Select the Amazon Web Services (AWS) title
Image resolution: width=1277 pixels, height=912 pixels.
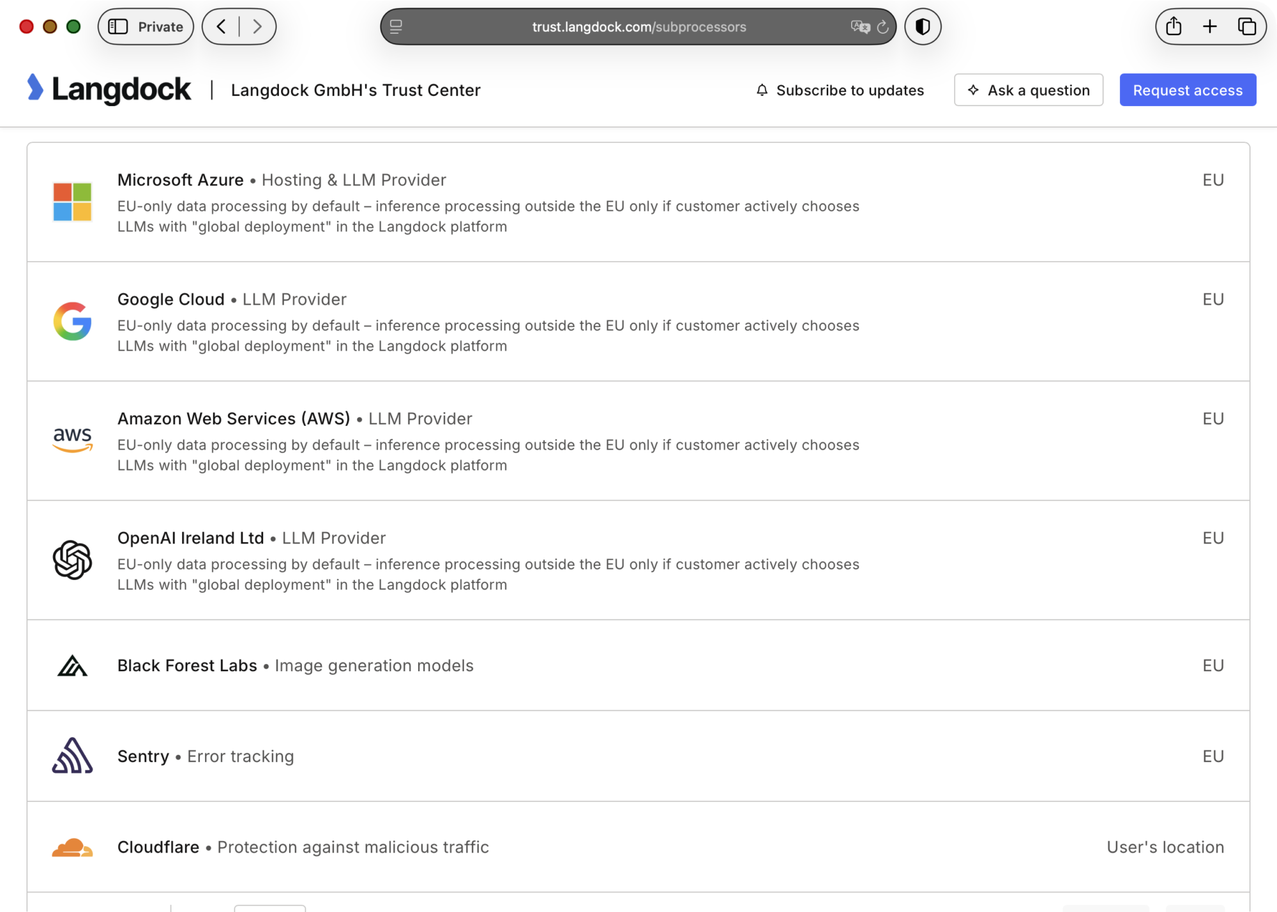pyautogui.click(x=234, y=419)
